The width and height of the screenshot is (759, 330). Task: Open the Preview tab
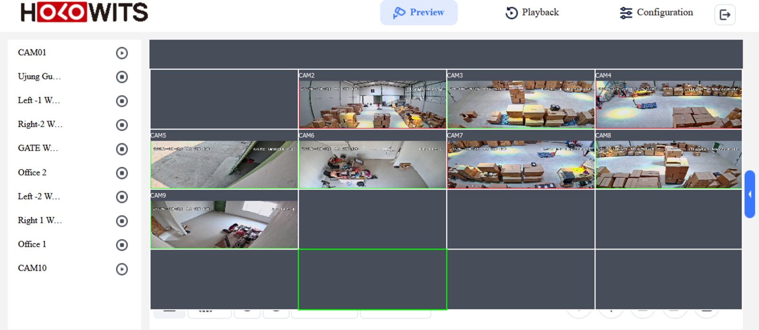pos(419,12)
